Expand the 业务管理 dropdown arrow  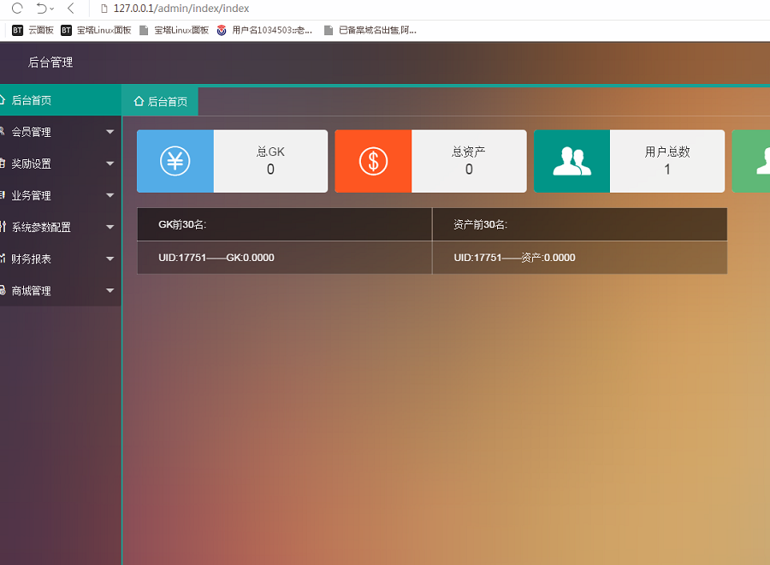coord(110,195)
